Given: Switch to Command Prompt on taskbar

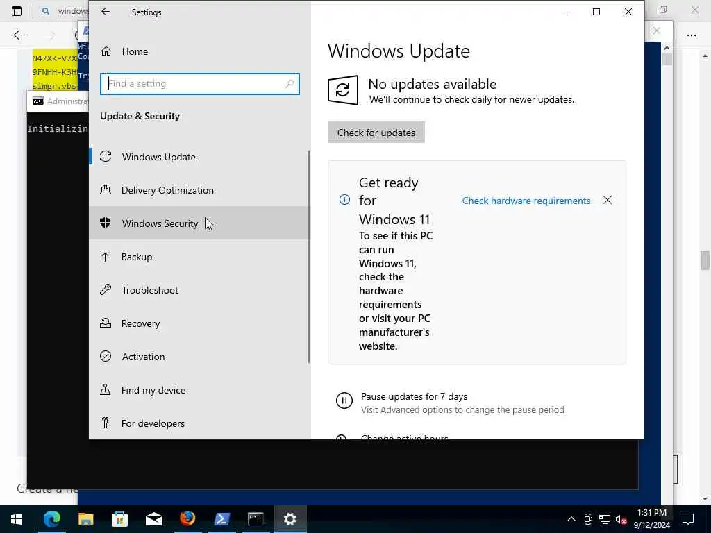Looking at the screenshot, I should pos(256,519).
